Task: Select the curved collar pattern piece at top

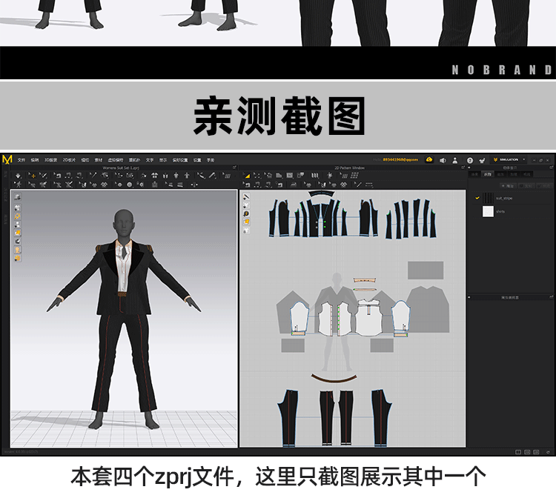Action: [x=321, y=194]
